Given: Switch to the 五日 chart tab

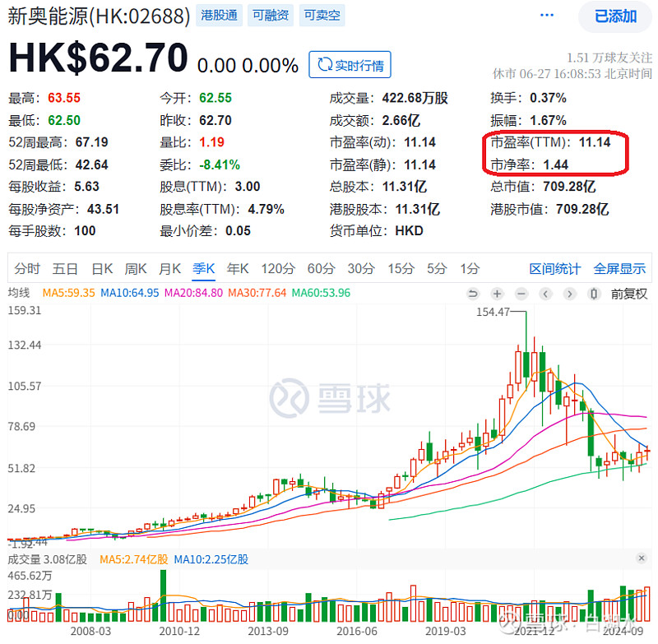Looking at the screenshot, I should pos(65,268).
